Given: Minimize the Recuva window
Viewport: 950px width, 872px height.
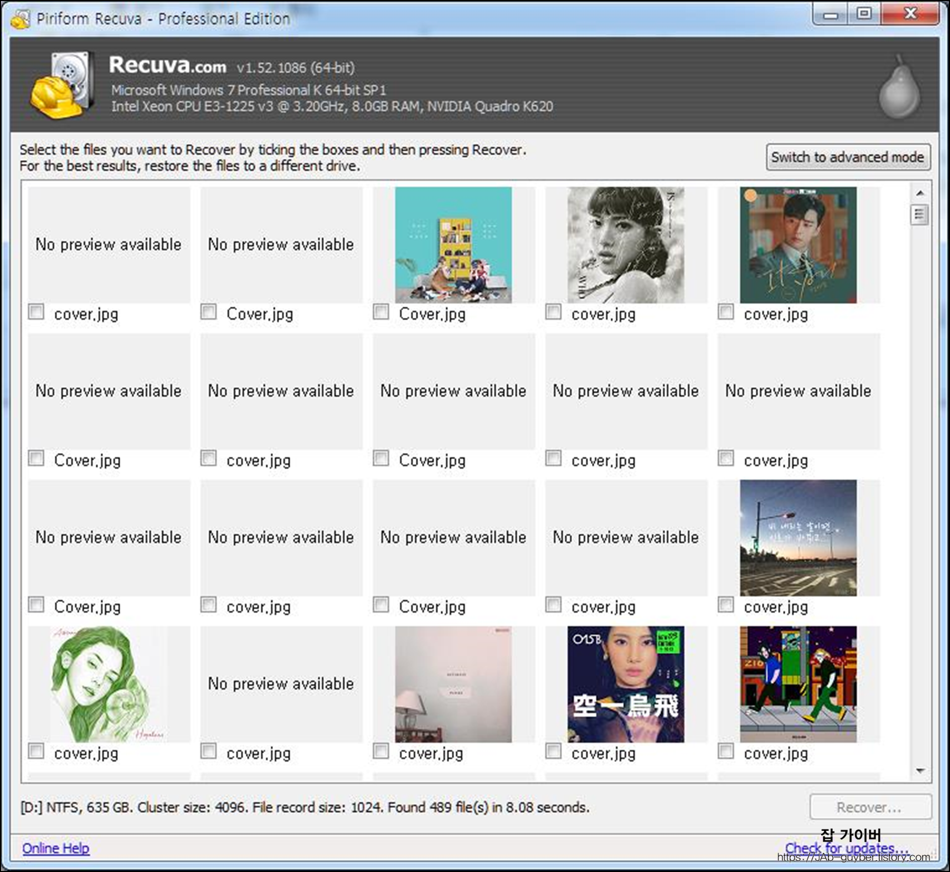Looking at the screenshot, I should (831, 15).
